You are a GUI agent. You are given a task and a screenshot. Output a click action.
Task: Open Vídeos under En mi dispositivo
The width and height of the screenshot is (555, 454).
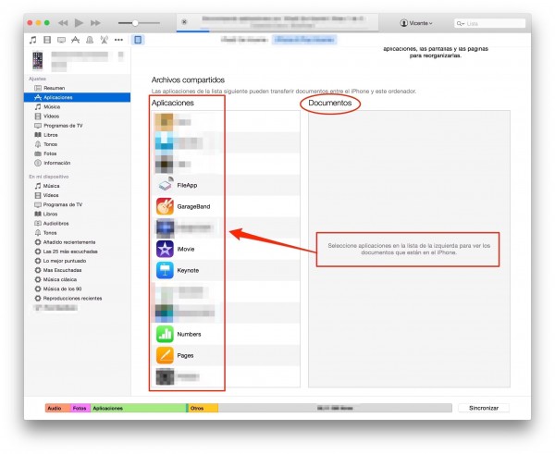coord(77,195)
